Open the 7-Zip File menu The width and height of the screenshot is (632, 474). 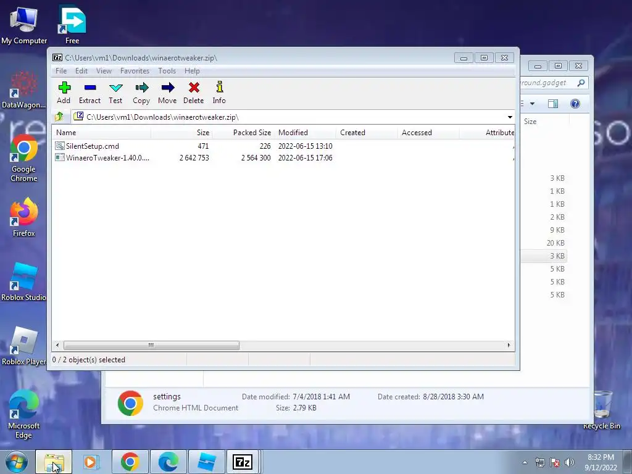click(x=61, y=71)
